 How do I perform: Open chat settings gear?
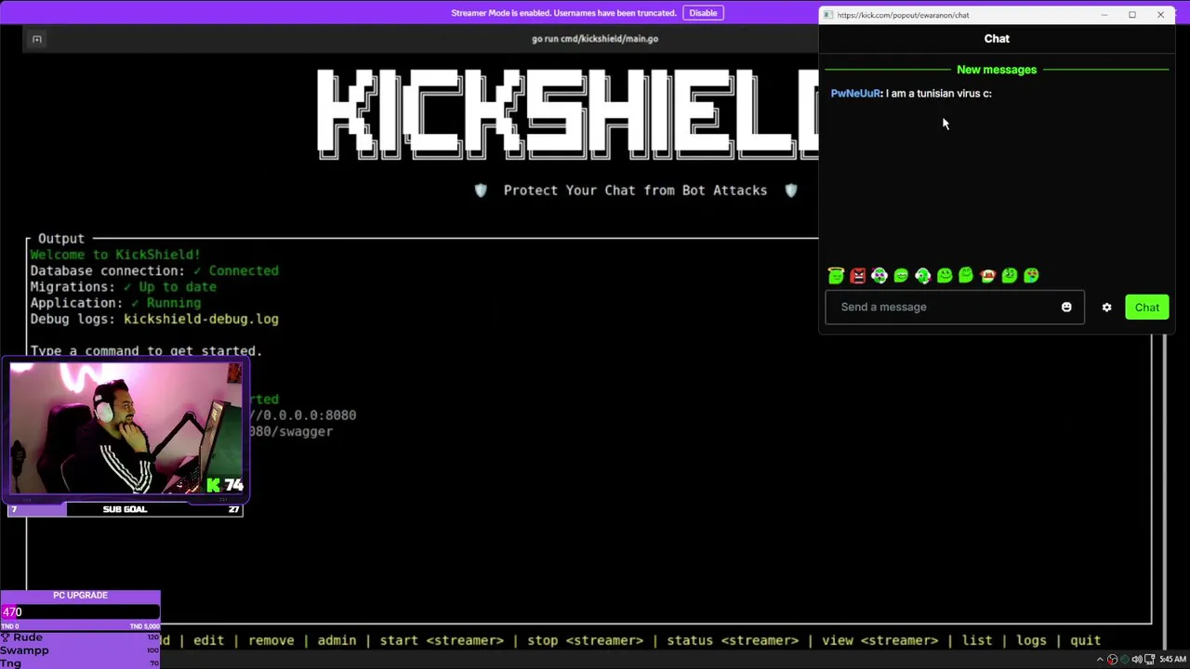click(1106, 308)
